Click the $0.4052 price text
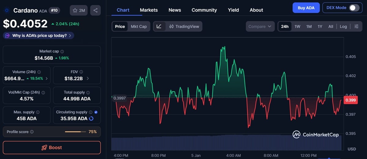Viewport: 367px width, 159px height. tap(25, 24)
